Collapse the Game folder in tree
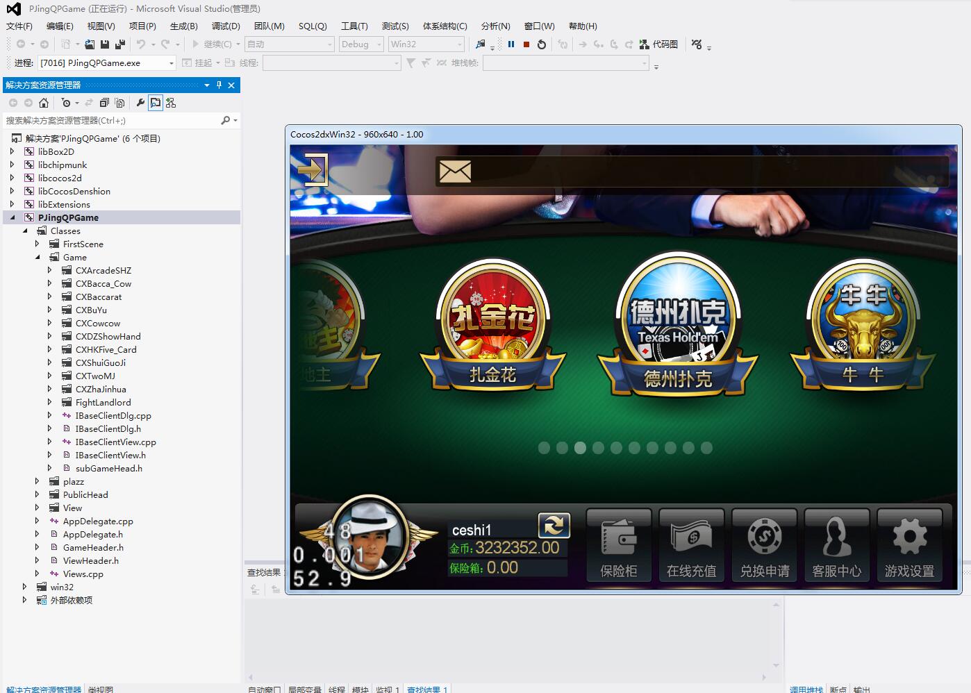This screenshot has width=971, height=693. coord(38,258)
